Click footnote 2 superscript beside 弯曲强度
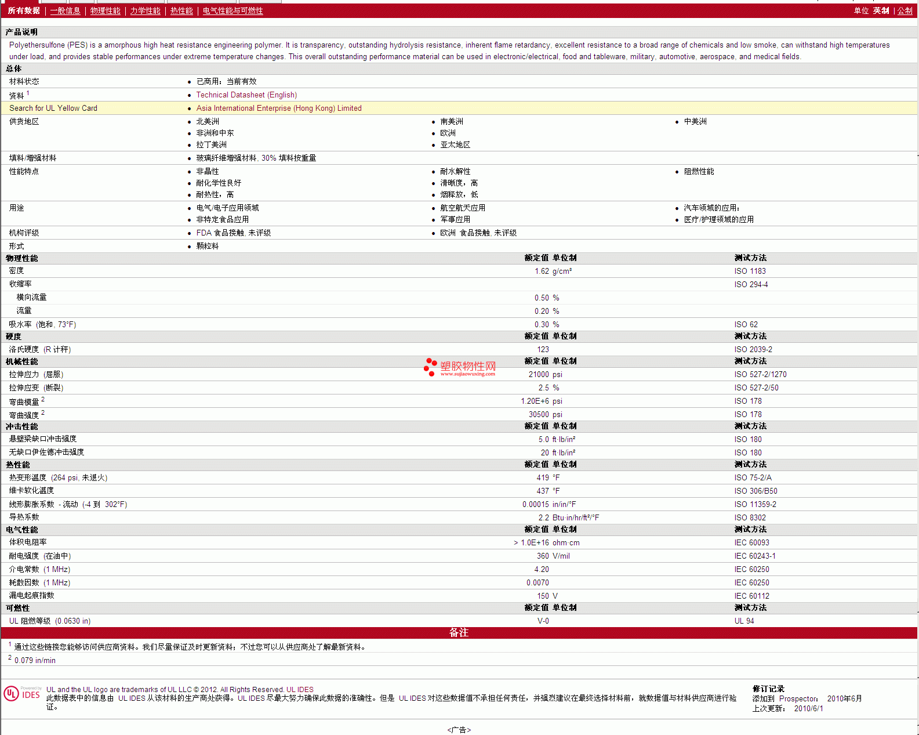 tap(43, 412)
